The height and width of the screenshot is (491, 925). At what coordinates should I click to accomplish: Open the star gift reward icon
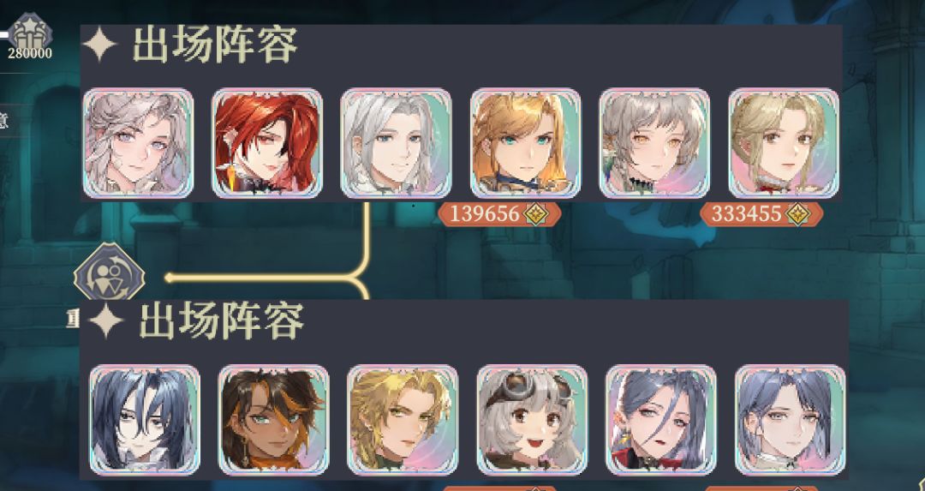(30, 33)
